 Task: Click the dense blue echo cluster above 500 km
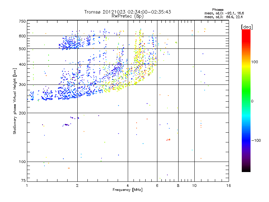point(71,43)
